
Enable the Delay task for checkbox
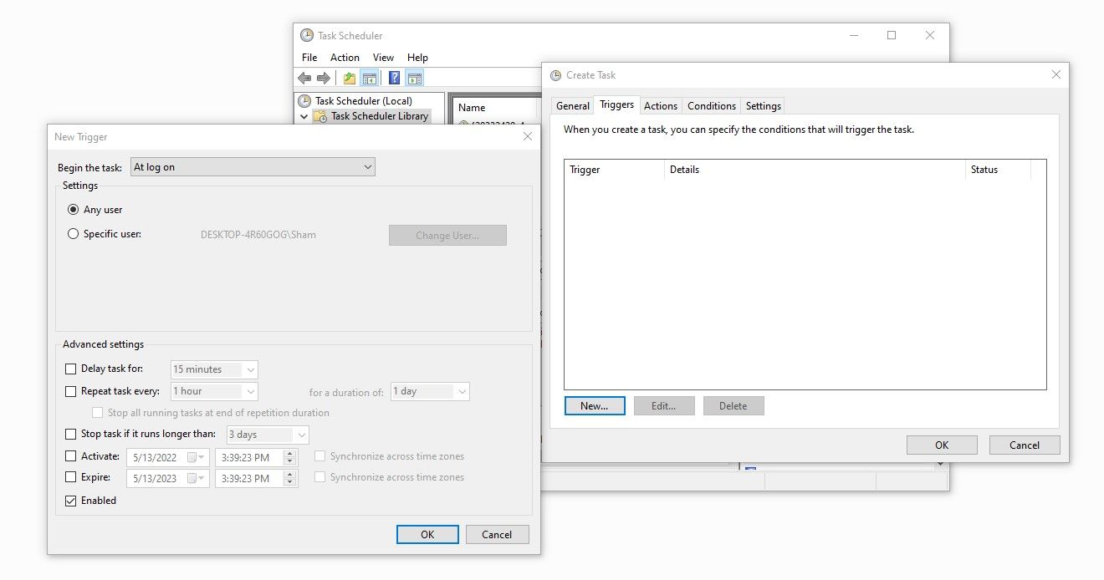(70, 369)
